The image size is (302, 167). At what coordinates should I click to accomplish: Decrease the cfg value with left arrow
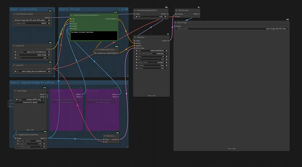click(x=136, y=59)
